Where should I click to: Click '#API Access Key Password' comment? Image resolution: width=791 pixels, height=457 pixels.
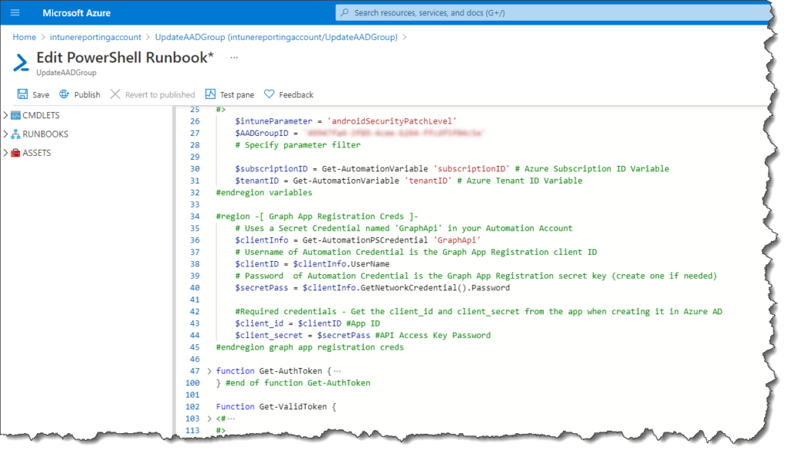point(433,336)
